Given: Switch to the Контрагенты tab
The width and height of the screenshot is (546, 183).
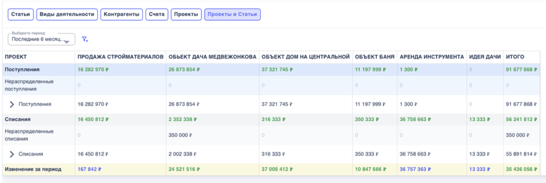Looking at the screenshot, I should 122,14.
